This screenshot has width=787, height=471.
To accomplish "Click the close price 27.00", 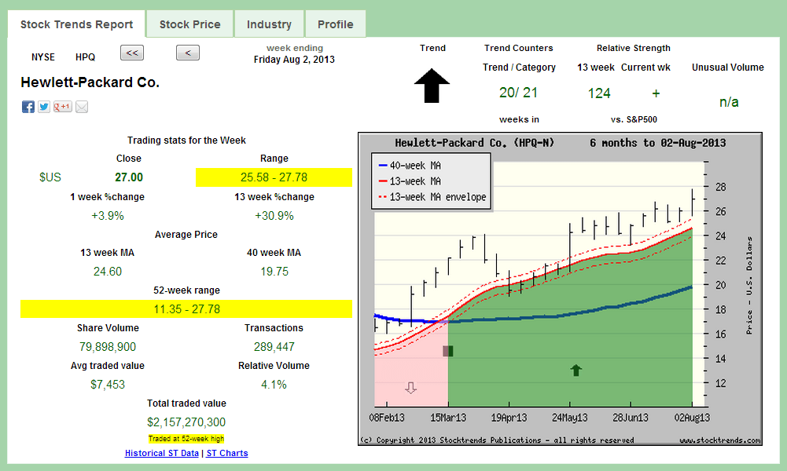I will (129, 177).
